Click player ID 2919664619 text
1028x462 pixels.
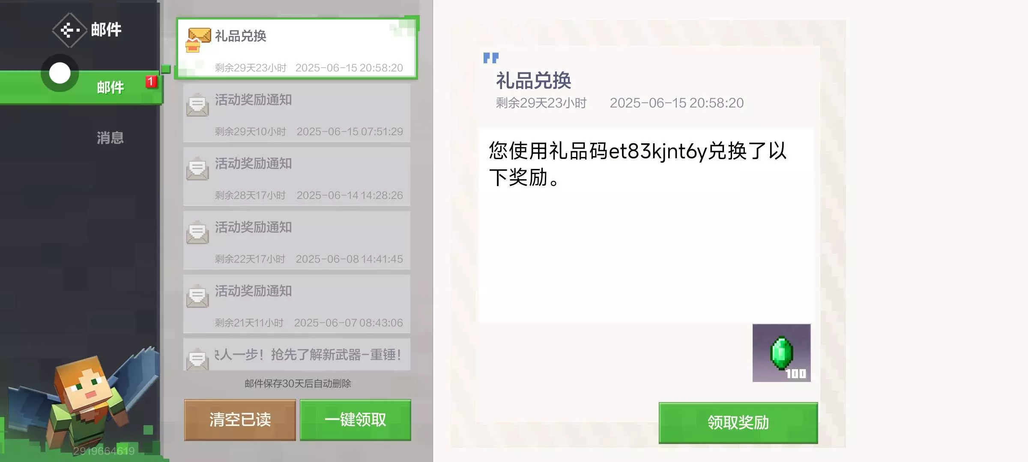[104, 451]
